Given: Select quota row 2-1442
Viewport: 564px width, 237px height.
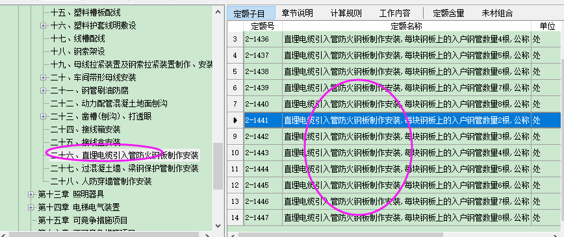Looking at the screenshot, I should coord(394,136).
